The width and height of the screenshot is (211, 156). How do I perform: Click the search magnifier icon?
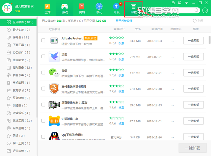(197, 10)
